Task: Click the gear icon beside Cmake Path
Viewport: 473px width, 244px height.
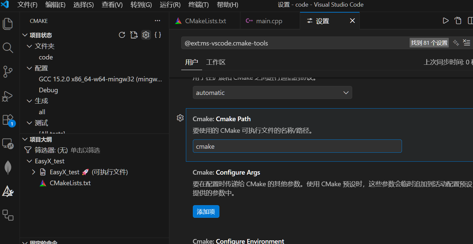Action: click(180, 118)
